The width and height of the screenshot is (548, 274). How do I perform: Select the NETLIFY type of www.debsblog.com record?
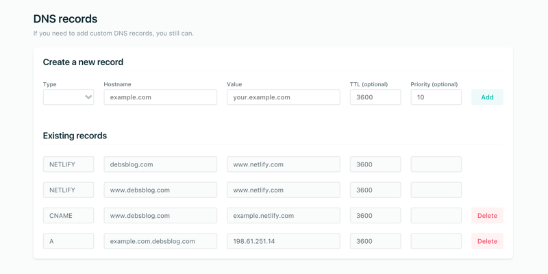coord(68,190)
